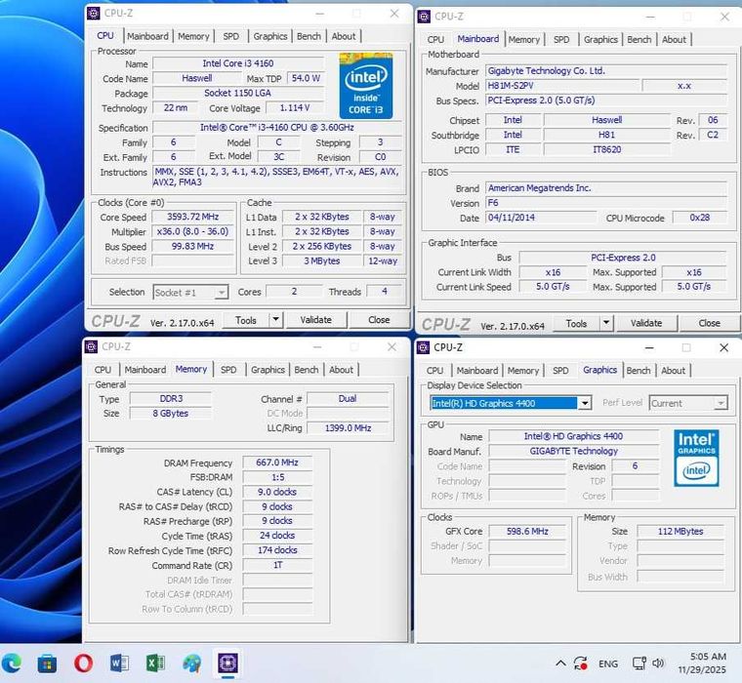Click the American Megatrends Inc. brand field
The width and height of the screenshot is (742, 683).
606,188
